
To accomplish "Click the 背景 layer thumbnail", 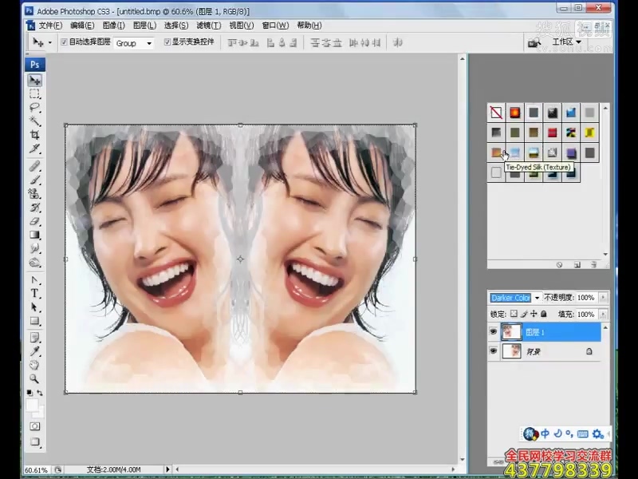I will [511, 350].
